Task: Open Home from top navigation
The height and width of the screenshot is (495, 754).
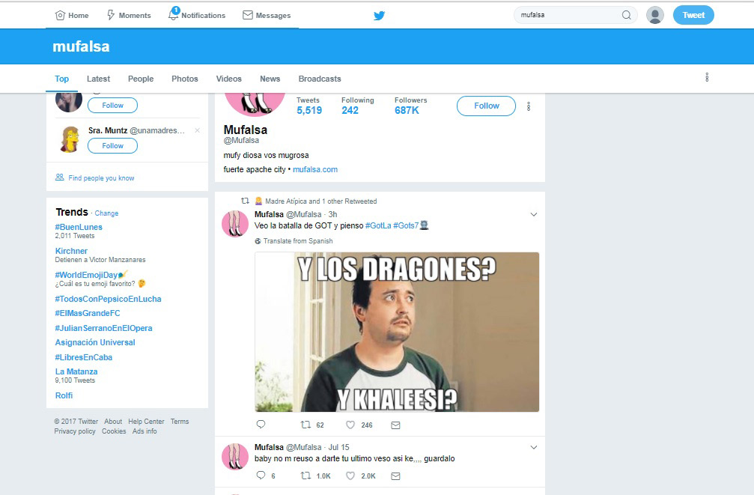Action: pos(72,16)
